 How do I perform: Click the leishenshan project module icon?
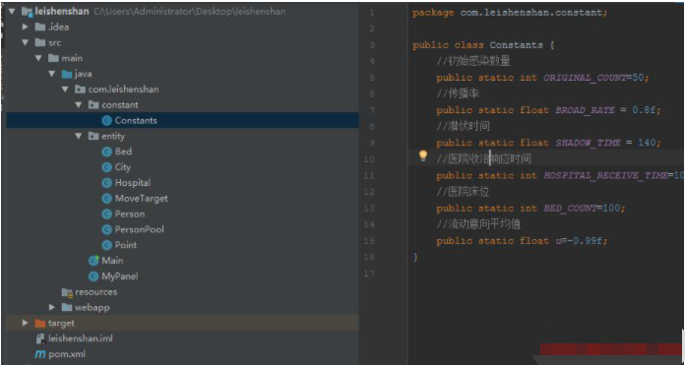[x=28, y=12]
